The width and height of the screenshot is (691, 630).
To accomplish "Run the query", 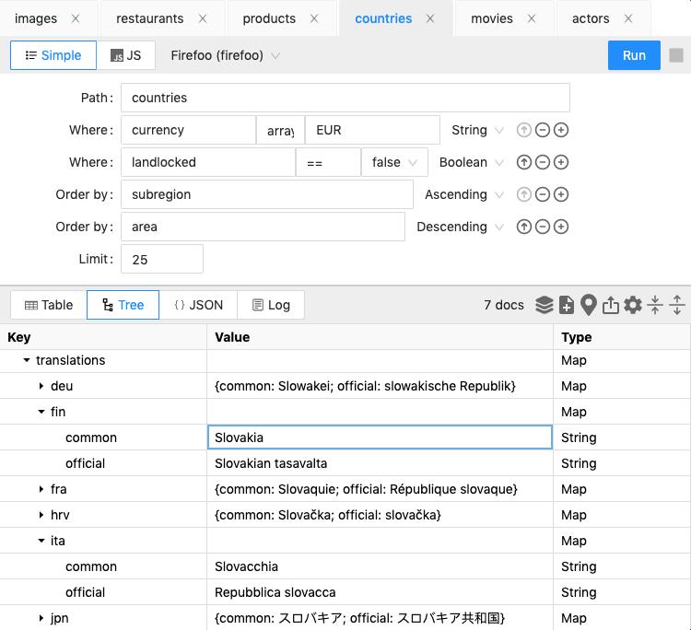I will pos(634,55).
